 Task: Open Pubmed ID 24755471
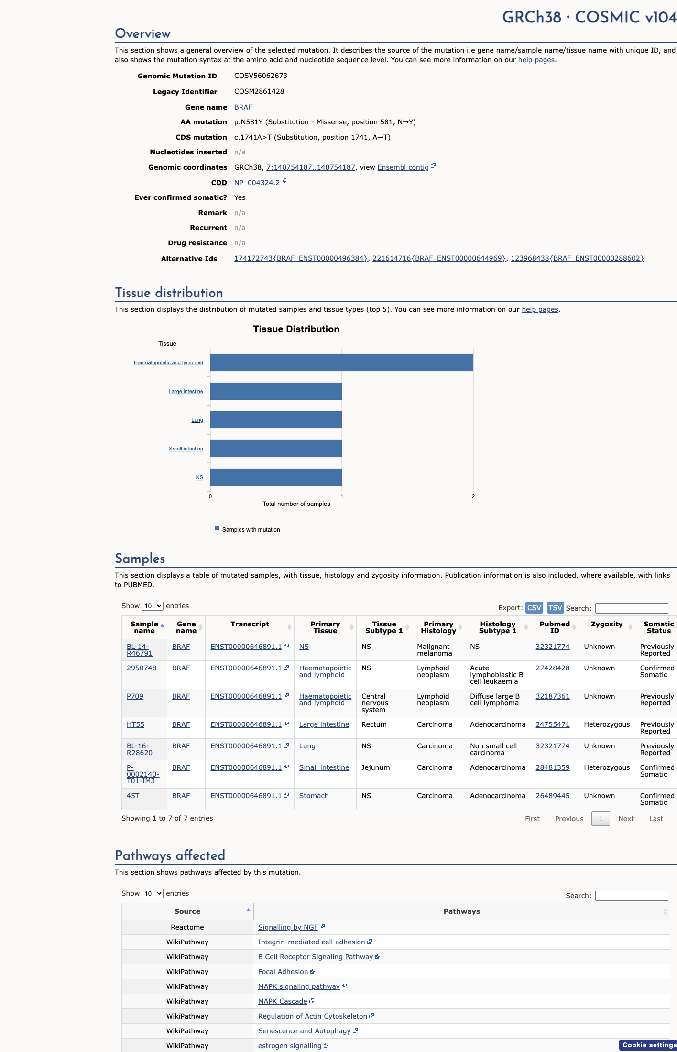pyautogui.click(x=553, y=724)
